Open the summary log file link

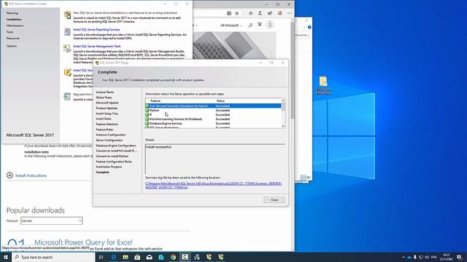point(213,186)
